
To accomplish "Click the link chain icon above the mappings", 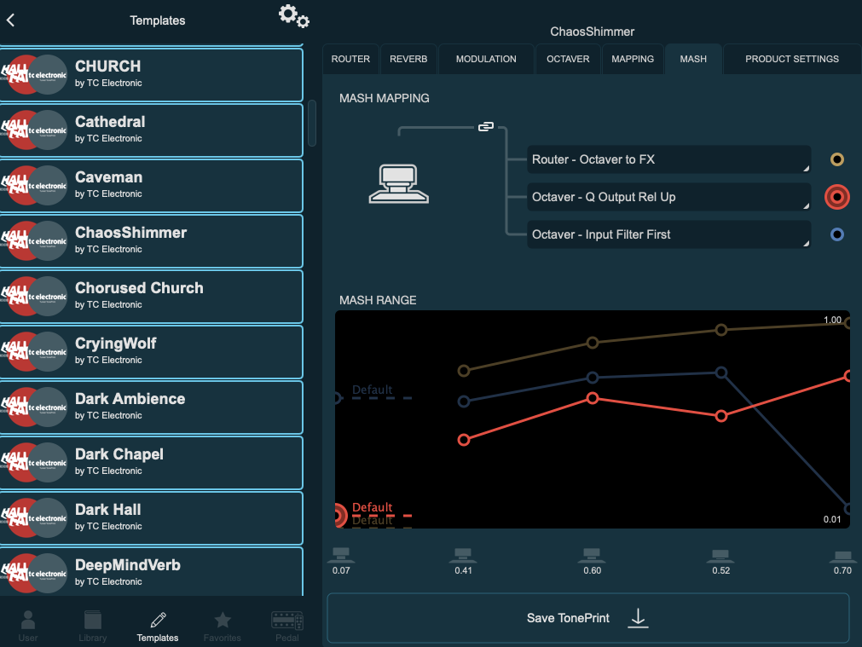I will (486, 125).
